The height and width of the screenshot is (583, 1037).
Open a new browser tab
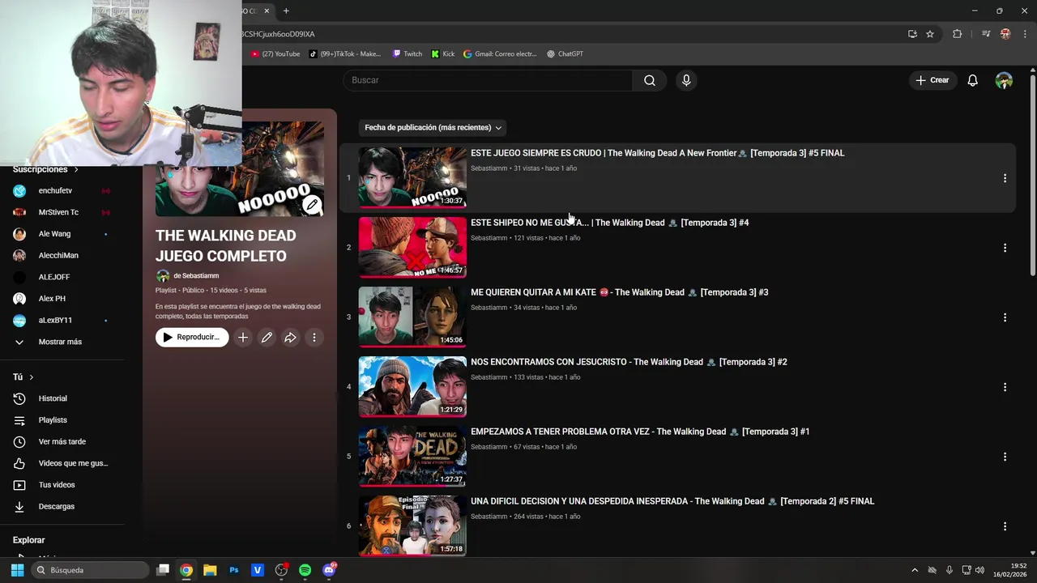(286, 11)
